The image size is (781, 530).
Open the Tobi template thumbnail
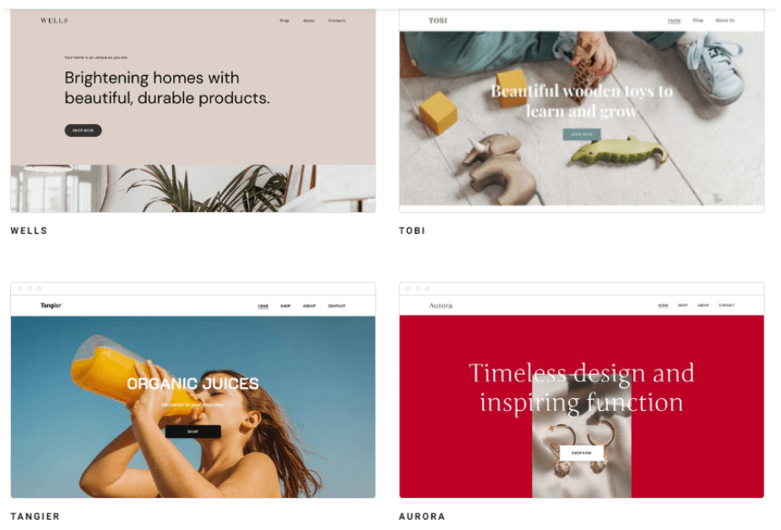581,111
